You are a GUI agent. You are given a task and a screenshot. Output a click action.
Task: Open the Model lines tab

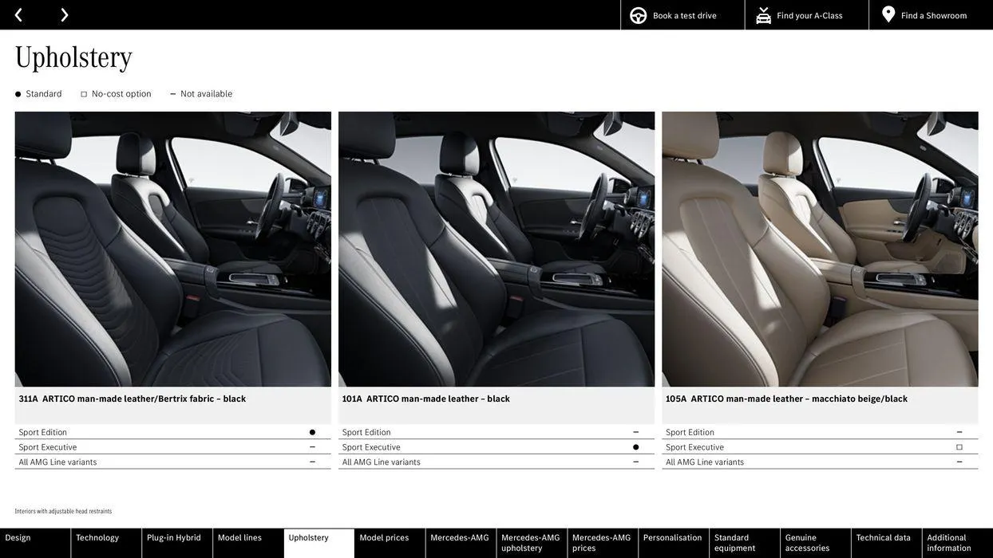point(239,538)
